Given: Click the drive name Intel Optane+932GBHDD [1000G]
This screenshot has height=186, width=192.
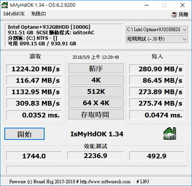Looking at the screenshot, I should point(49,27).
